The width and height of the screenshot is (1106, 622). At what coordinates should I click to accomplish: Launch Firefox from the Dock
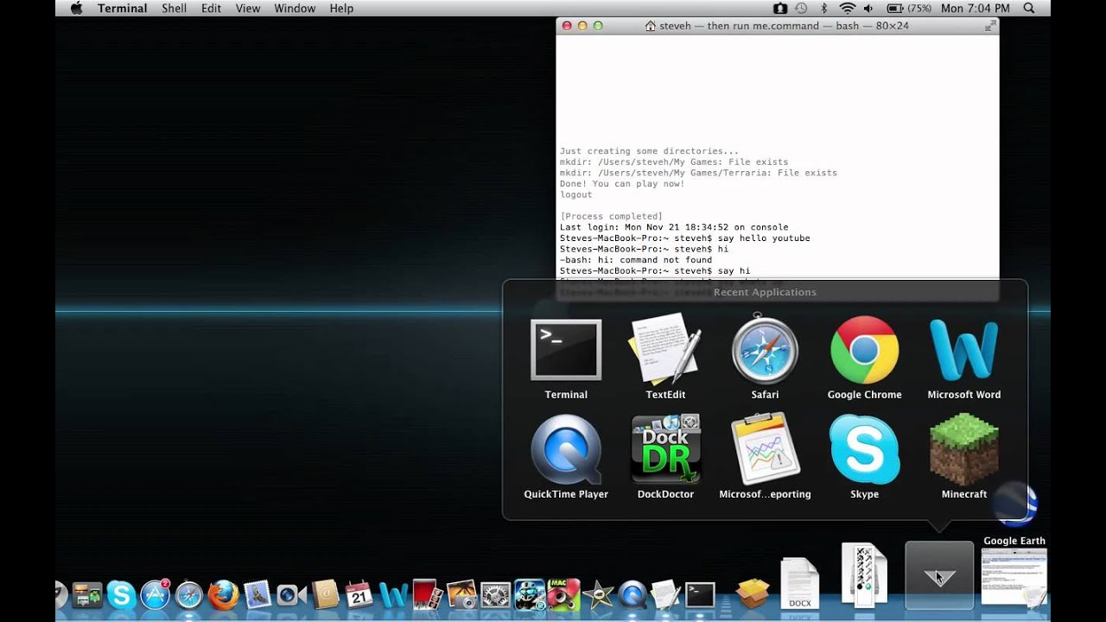coord(223,594)
